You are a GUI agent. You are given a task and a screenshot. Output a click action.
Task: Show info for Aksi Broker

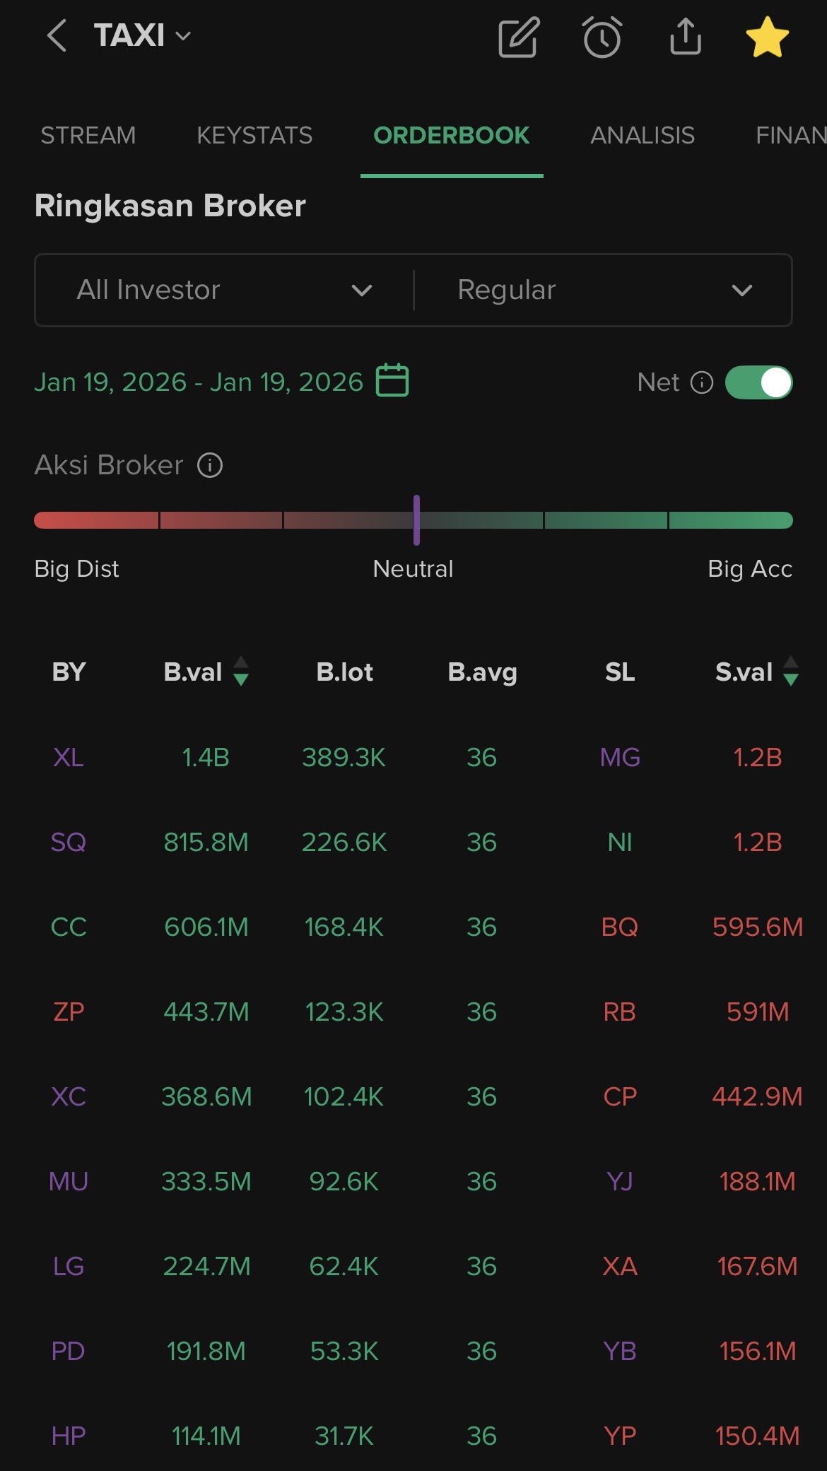pos(210,465)
